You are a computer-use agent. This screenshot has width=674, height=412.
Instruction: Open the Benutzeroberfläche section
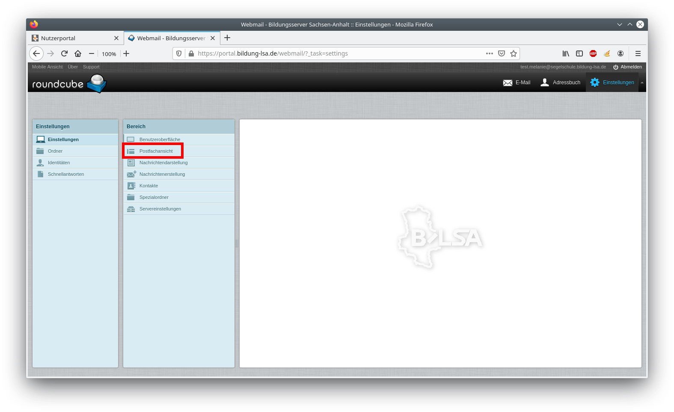(179, 139)
